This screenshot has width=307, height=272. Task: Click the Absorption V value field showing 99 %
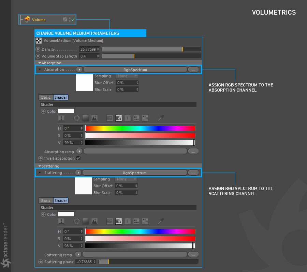73,143
